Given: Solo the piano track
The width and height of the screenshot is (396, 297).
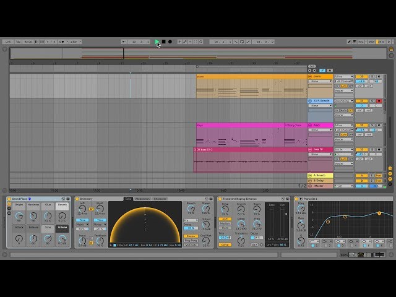Looking at the screenshot, I should point(372,76).
